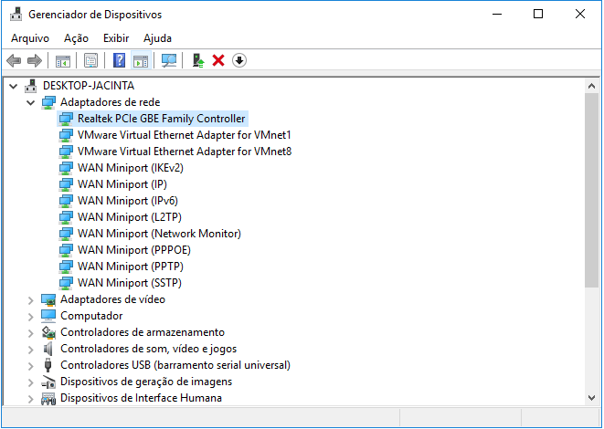The height and width of the screenshot is (429, 604).
Task: Click the disable device down-arrow icon
Action: [x=239, y=60]
